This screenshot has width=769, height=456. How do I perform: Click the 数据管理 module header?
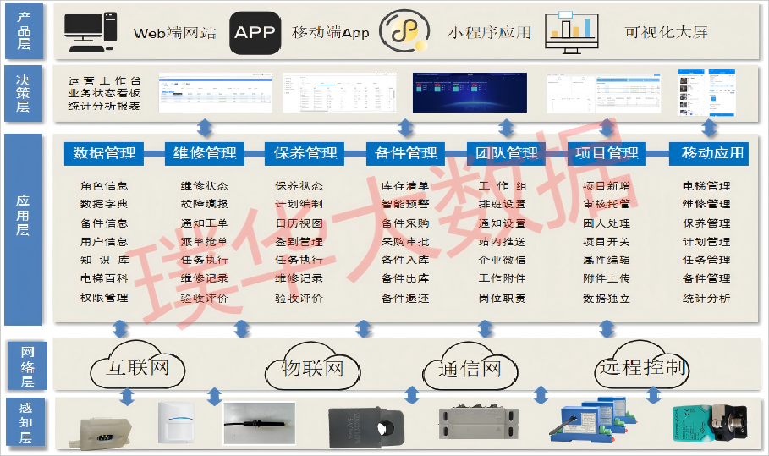(x=104, y=153)
